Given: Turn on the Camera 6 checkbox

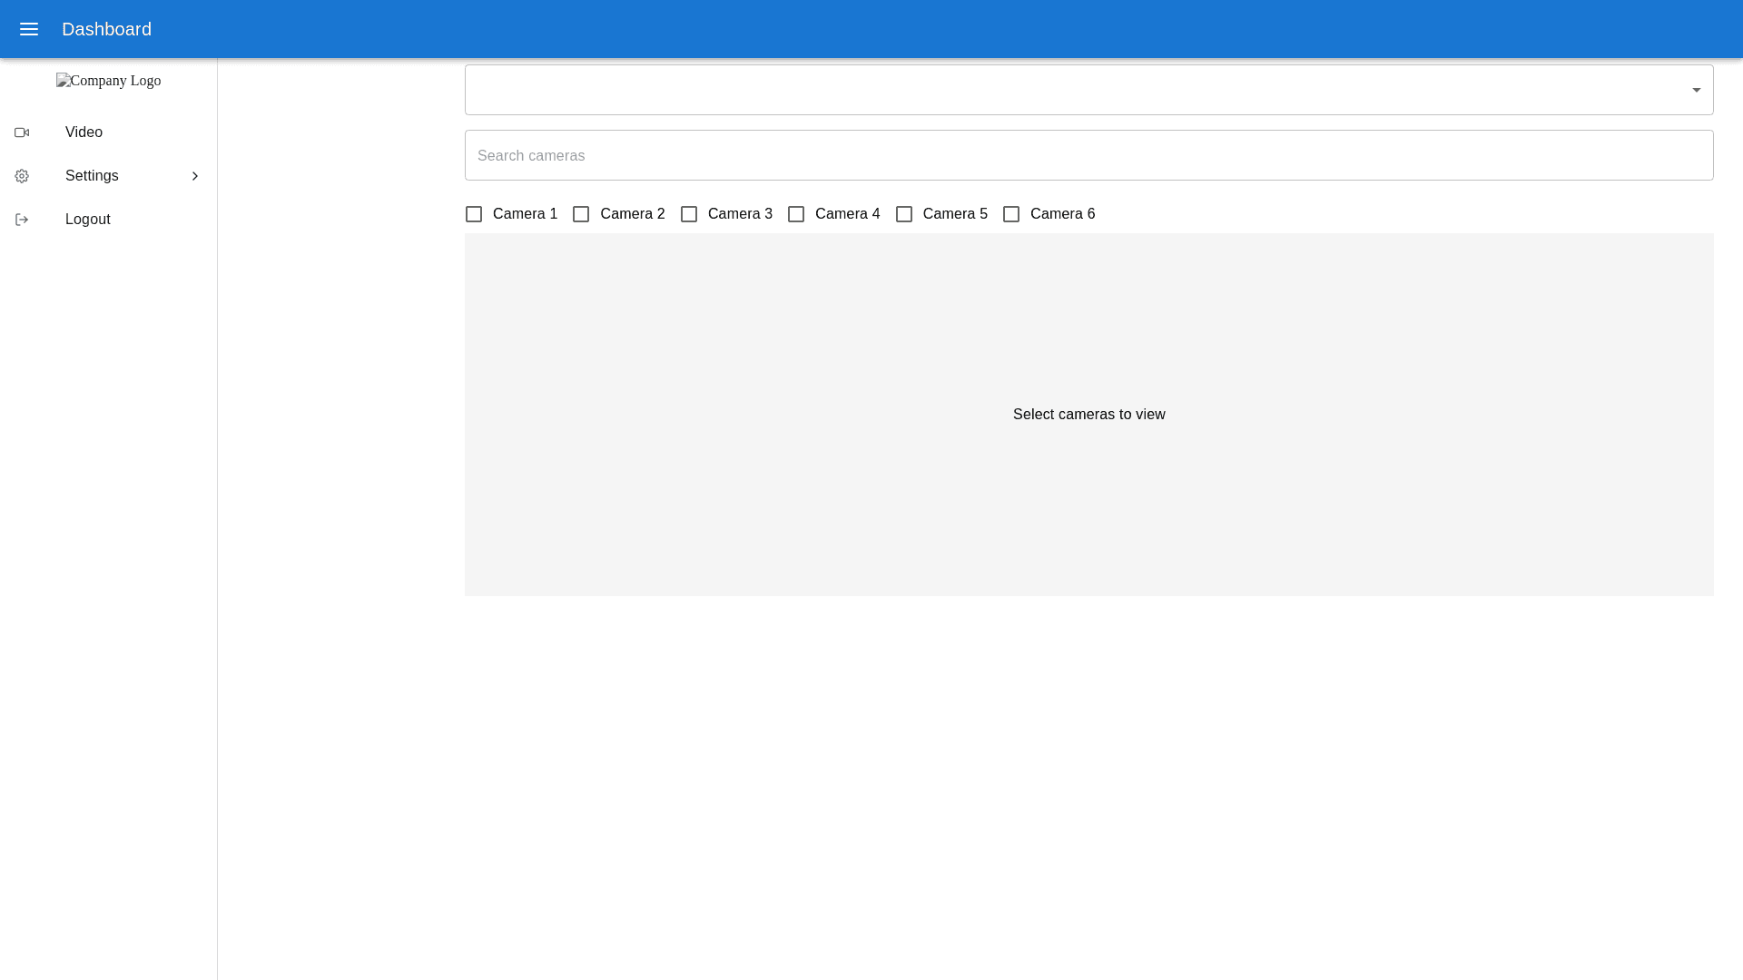Looking at the screenshot, I should (x=1011, y=214).
